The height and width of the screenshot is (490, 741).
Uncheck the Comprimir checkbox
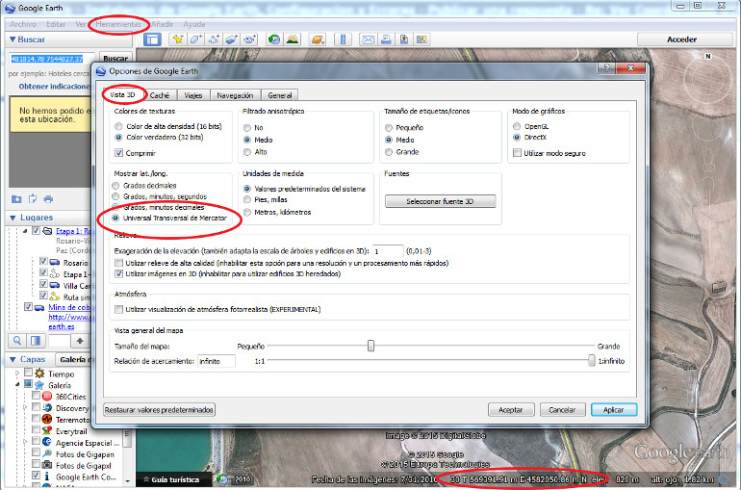point(119,152)
